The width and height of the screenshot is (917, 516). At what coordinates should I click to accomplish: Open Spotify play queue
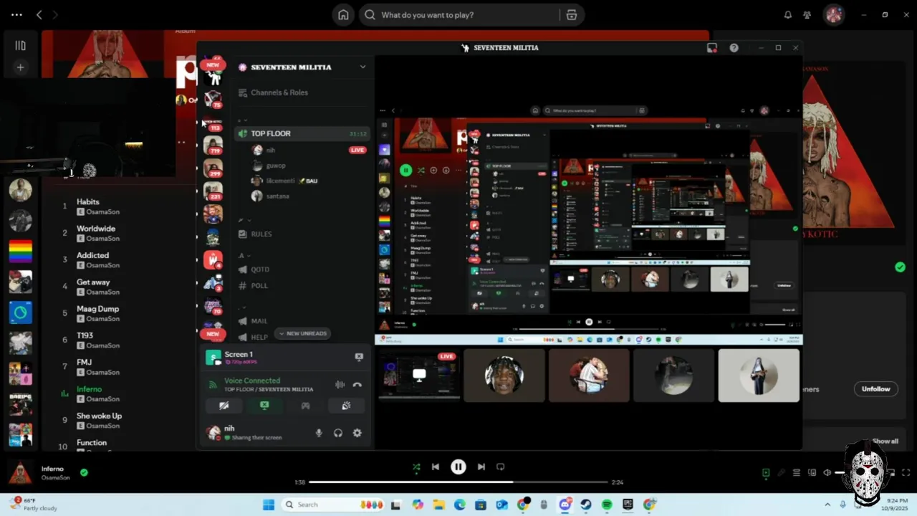797,473
